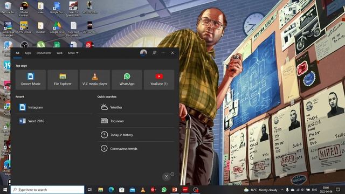
Task: Click search with a screenshot icon
Action: click(167, 177)
